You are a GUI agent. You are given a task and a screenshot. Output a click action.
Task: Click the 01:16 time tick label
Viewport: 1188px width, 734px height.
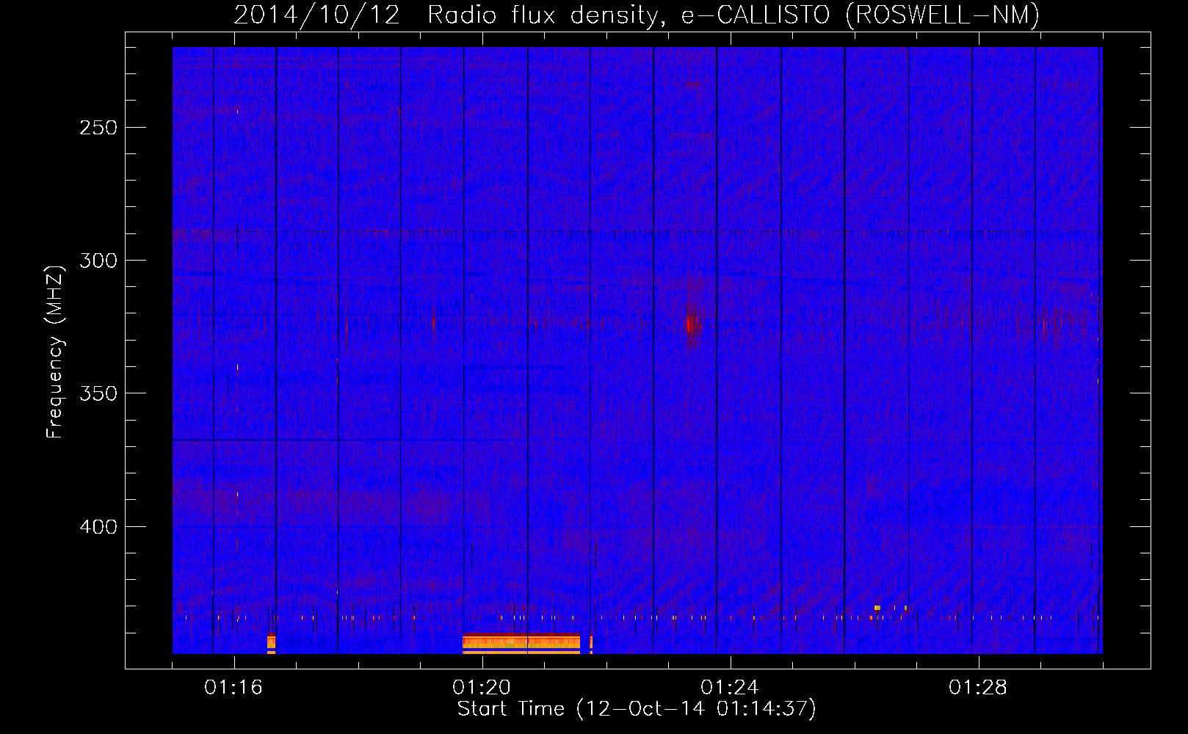coord(233,687)
